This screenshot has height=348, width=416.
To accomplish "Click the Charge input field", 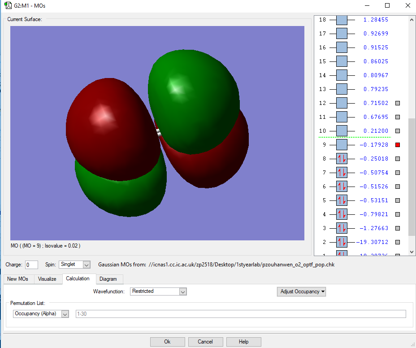I will [x=31, y=265].
